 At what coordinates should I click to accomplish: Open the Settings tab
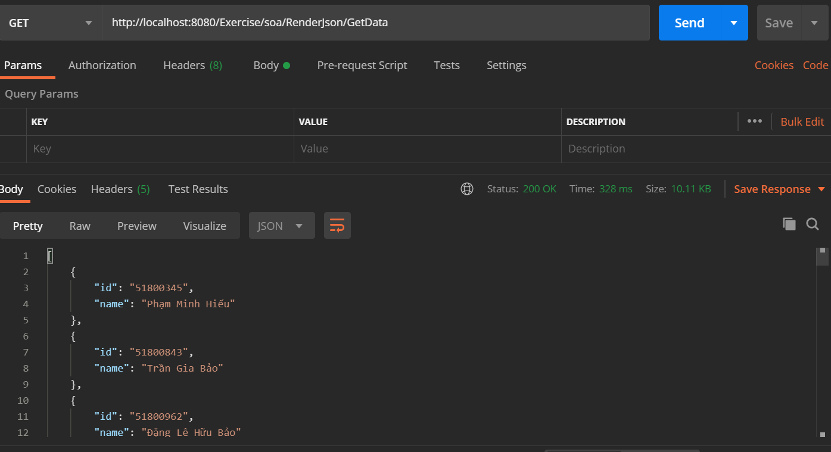(x=506, y=65)
